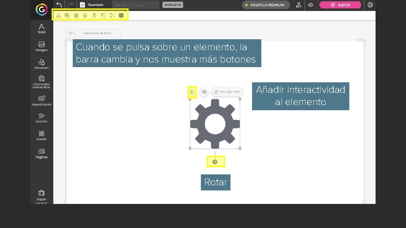
Task: Click Hacer un tour
Action: tap(41, 197)
